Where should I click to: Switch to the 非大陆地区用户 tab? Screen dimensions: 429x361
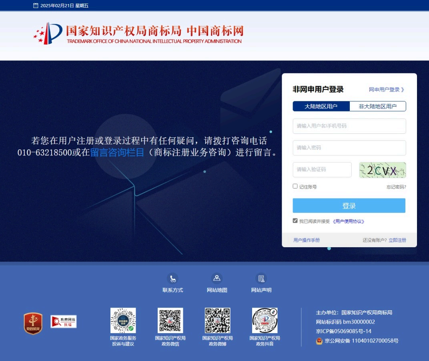coord(378,106)
